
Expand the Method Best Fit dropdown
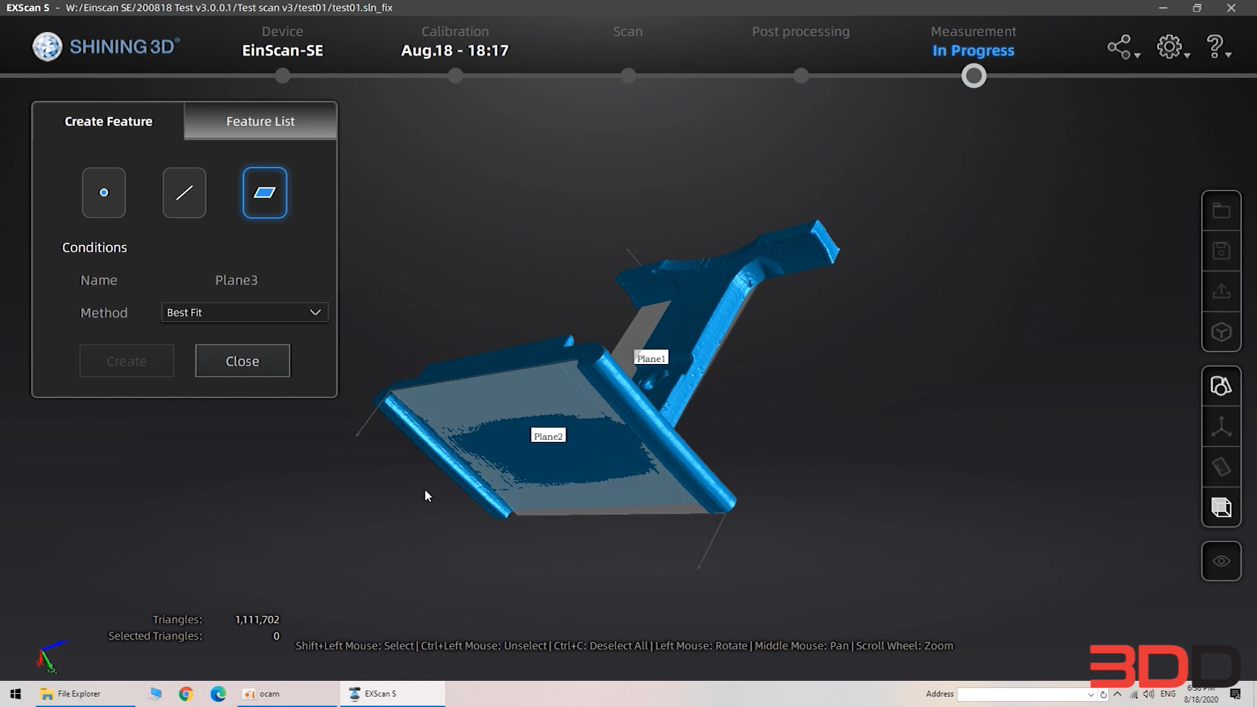click(x=244, y=312)
